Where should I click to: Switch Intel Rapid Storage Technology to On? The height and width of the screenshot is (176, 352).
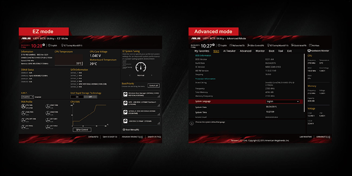tap(77, 97)
